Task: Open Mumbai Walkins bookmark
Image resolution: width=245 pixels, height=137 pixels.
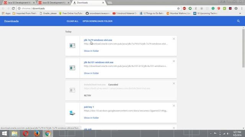Action: tap(178, 13)
